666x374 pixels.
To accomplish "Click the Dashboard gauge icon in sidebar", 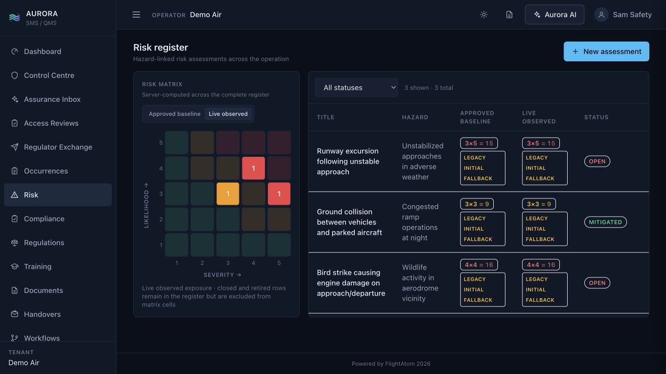I will pos(15,51).
